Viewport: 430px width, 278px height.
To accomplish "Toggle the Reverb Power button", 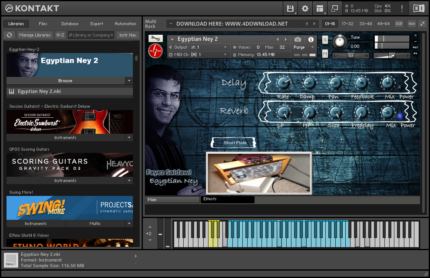I will pos(400,116).
